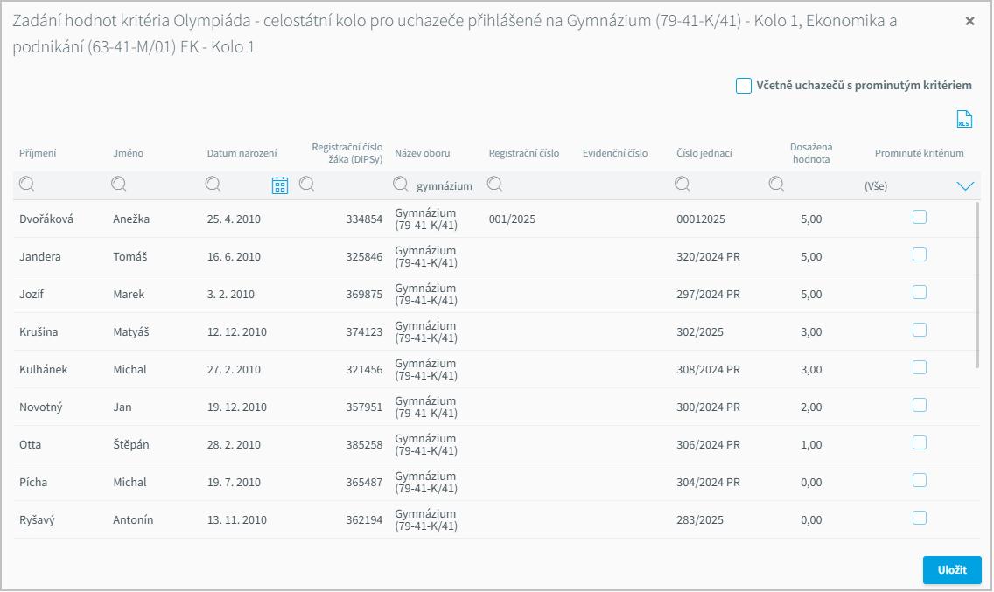Screen dimensions: 994x592
Task: Select číslo jednací 320/2024 PR
Action: [708, 257]
